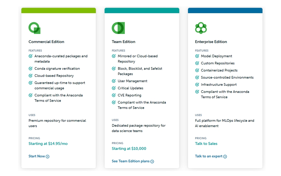
Task: Click checkmark icon next to Block, Blocklist, and Safelist
Action: click(114, 69)
